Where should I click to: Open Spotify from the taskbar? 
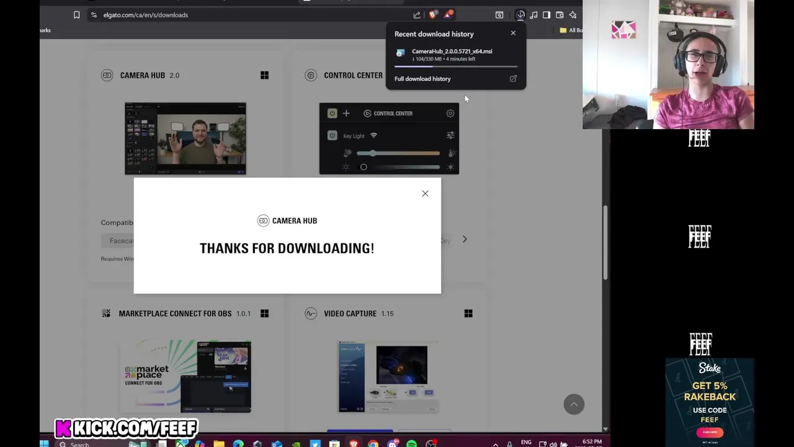point(411,444)
